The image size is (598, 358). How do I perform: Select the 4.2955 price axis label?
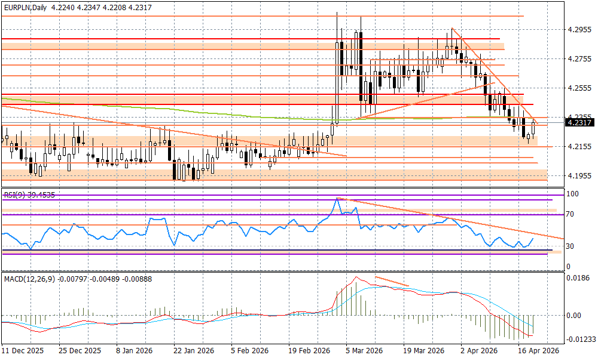pyautogui.click(x=579, y=29)
